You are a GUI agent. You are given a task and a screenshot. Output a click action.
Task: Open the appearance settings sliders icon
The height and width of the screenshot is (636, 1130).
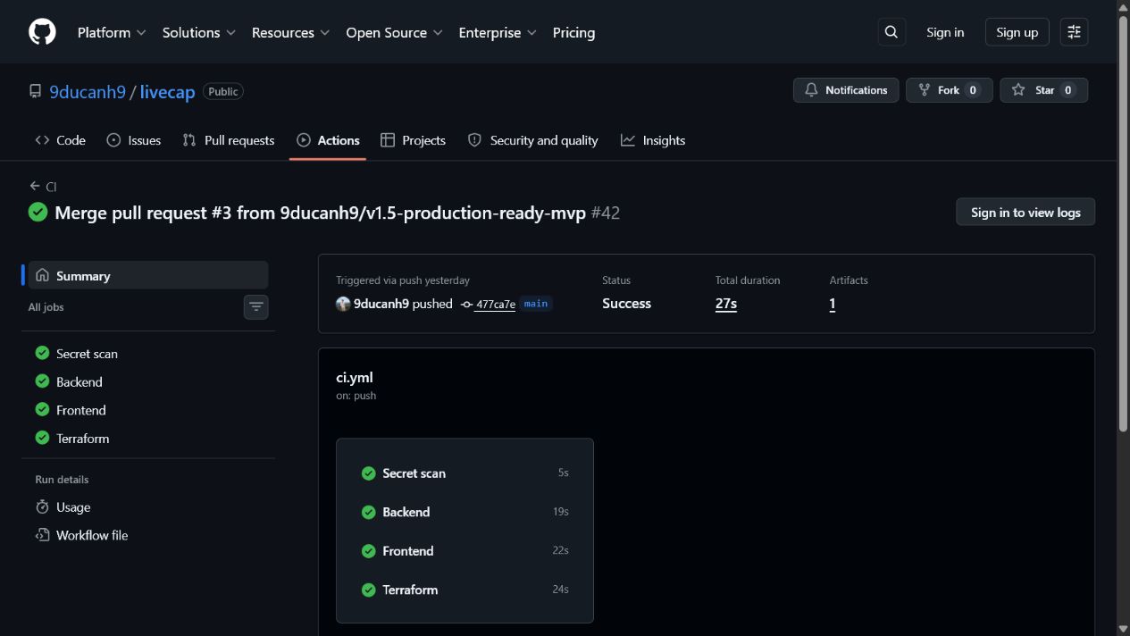[1074, 32]
